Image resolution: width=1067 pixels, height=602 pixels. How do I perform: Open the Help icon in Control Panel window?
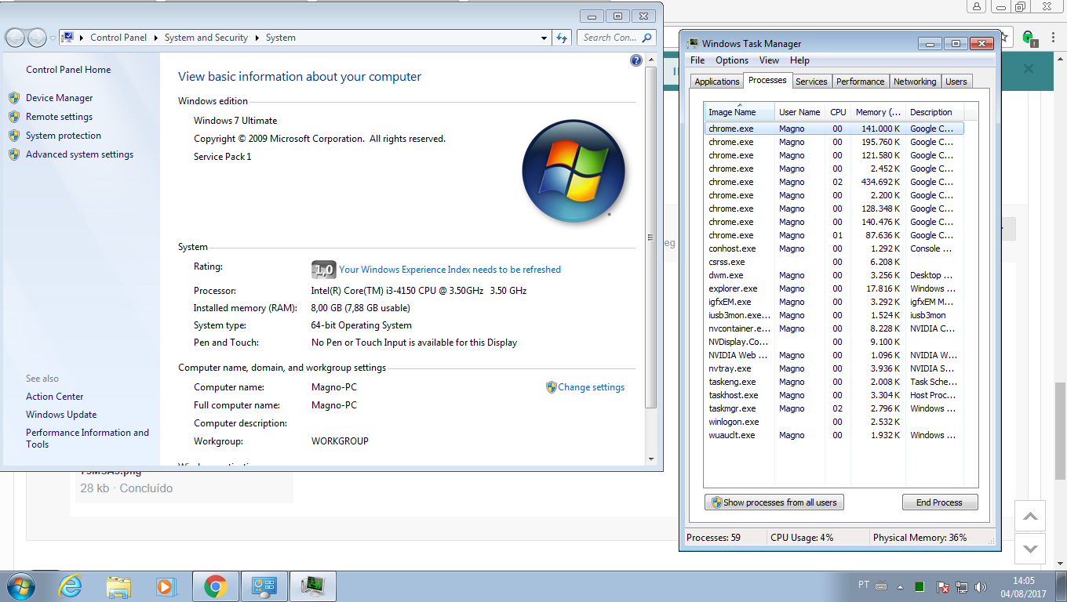636,60
